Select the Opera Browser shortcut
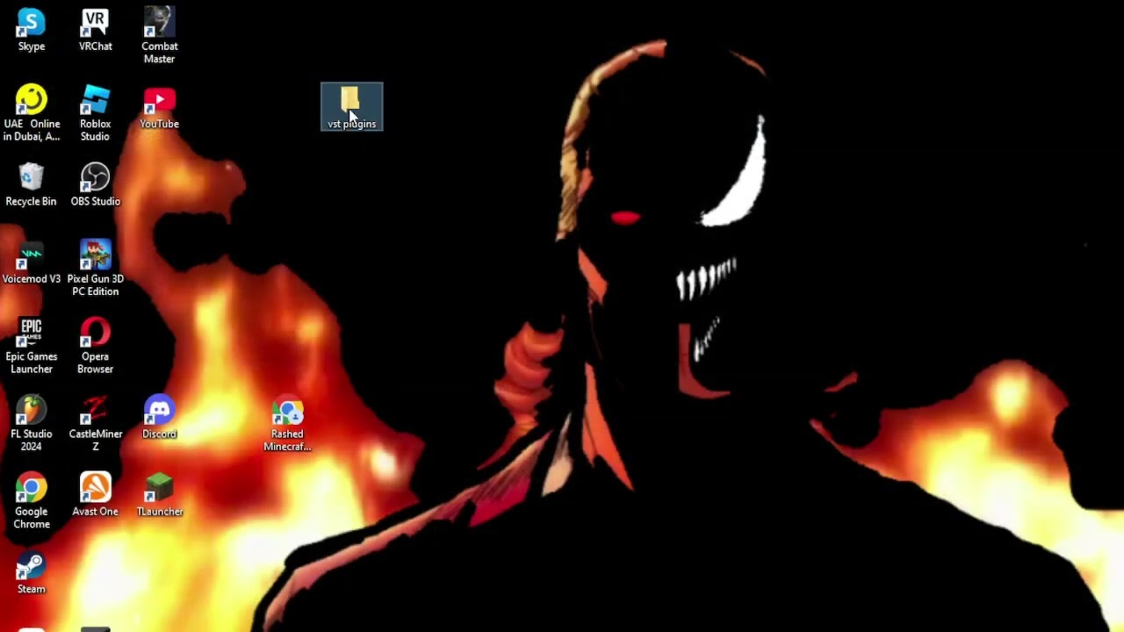This screenshot has width=1124, height=632. point(95,346)
